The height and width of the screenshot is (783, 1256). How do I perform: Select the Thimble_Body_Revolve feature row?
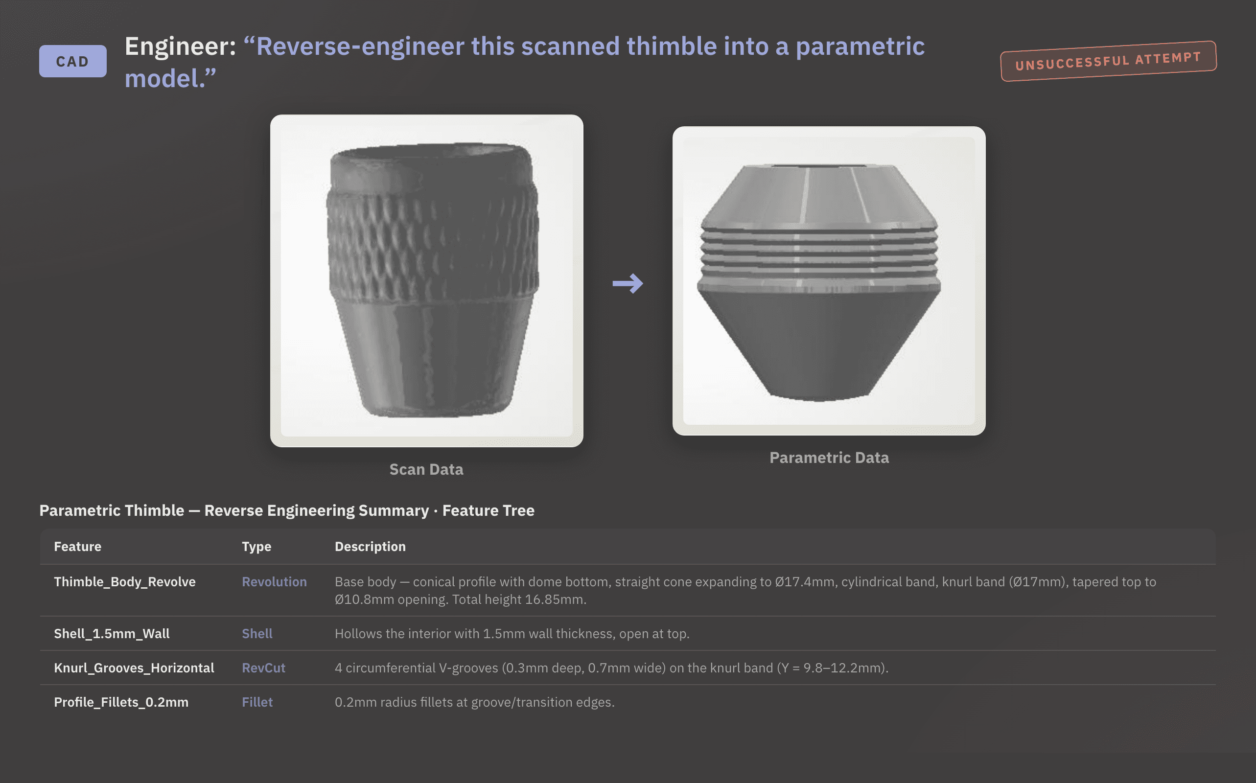pyautogui.click(x=628, y=590)
